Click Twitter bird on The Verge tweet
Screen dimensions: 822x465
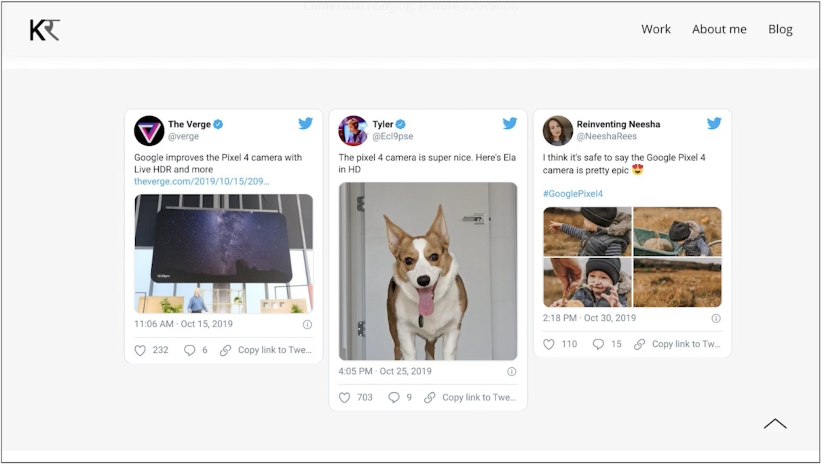(305, 123)
